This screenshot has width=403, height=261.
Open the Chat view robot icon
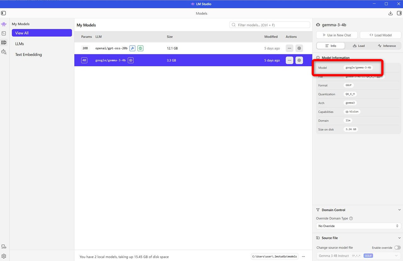4,24
